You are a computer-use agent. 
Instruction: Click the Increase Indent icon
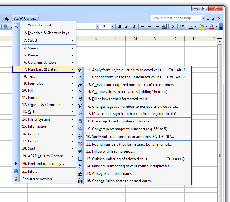(x=182, y=26)
